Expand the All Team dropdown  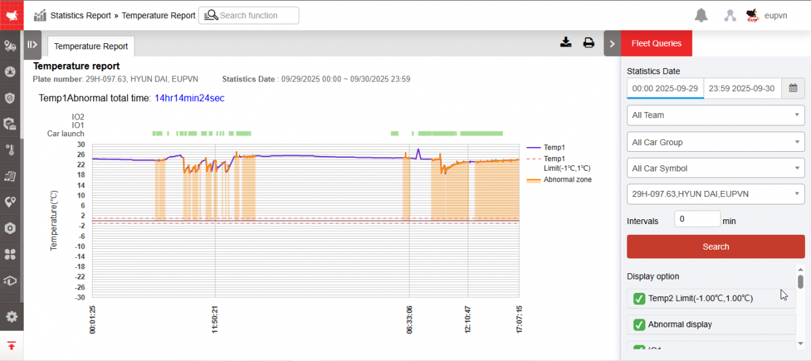coord(715,115)
